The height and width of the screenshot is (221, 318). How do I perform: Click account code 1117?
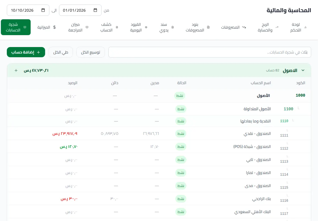(284, 214)
